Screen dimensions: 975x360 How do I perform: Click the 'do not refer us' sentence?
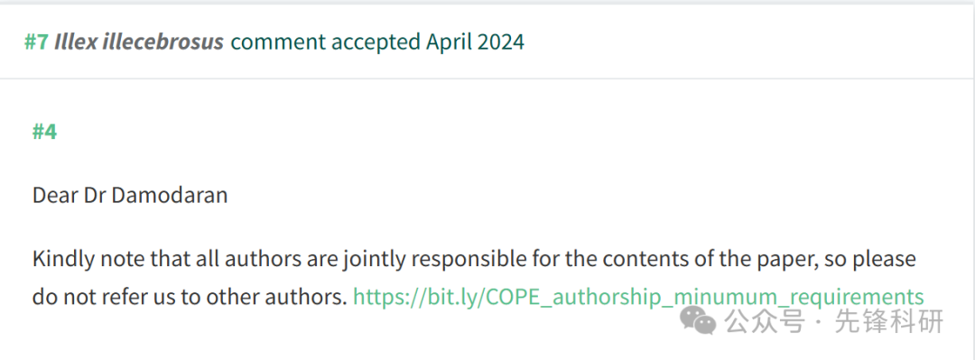point(190,297)
